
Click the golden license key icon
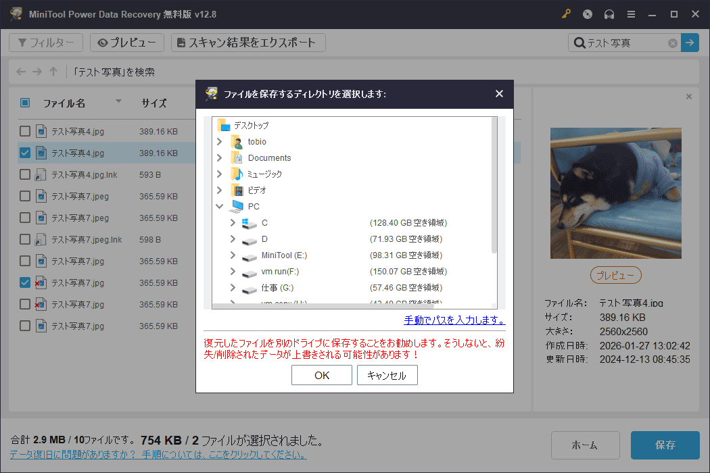pos(566,14)
